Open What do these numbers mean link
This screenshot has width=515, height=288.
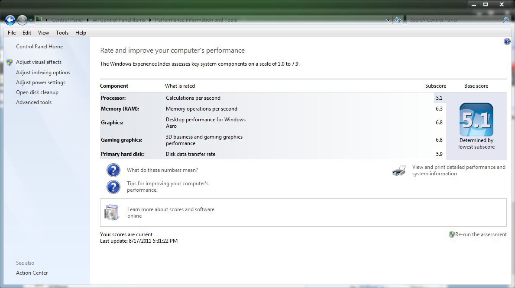coord(162,170)
